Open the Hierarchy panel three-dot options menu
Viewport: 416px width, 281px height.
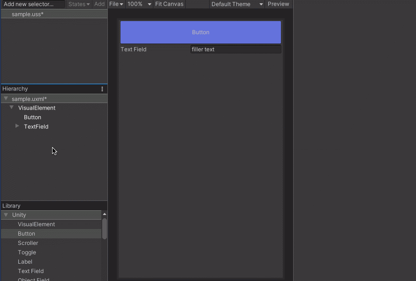tap(102, 89)
